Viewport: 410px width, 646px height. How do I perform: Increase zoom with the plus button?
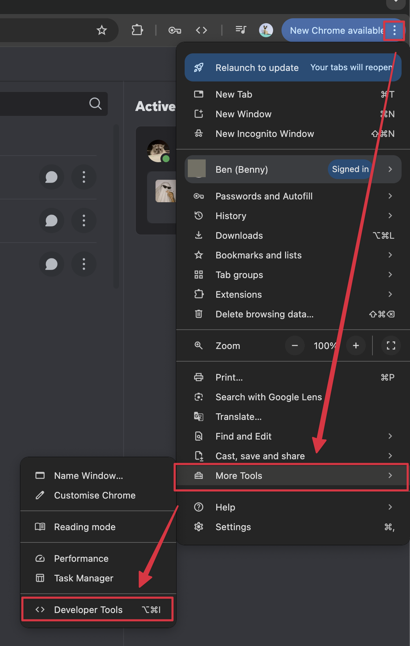[356, 345]
